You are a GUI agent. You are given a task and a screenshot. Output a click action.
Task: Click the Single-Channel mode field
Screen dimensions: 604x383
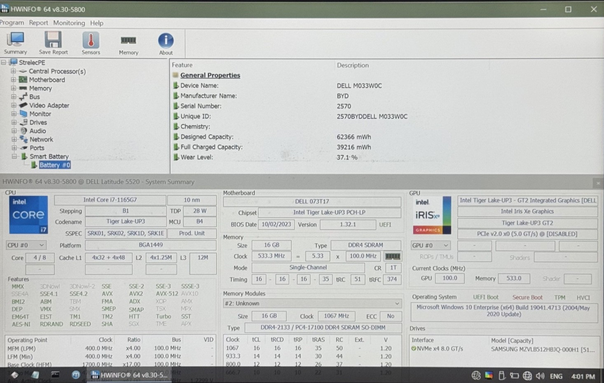coord(308,268)
